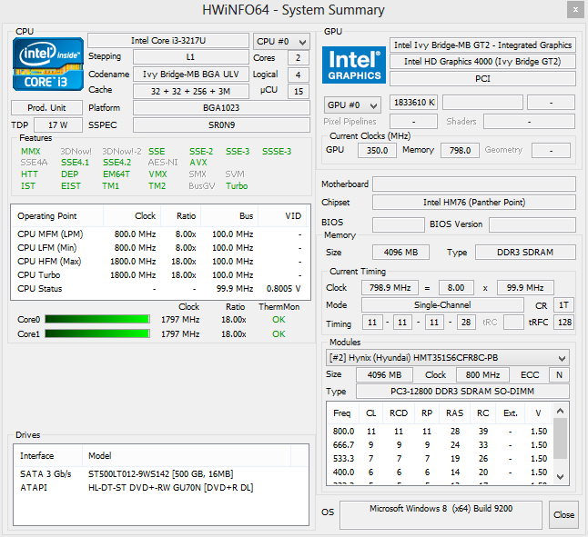Click the SSE4.2 feature flag

click(x=117, y=163)
